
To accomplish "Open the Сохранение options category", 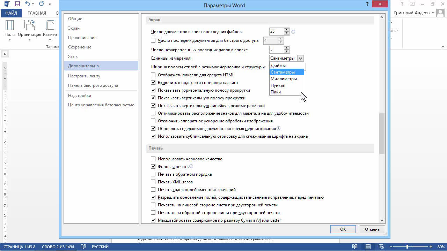I will [x=101, y=47].
